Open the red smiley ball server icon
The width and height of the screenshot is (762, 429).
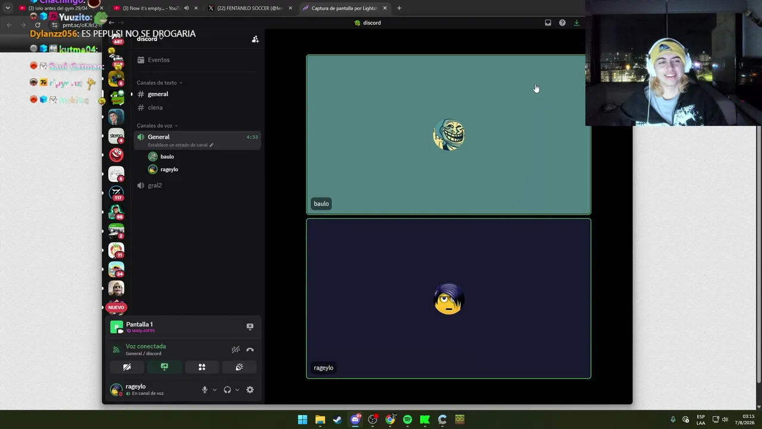click(x=116, y=155)
